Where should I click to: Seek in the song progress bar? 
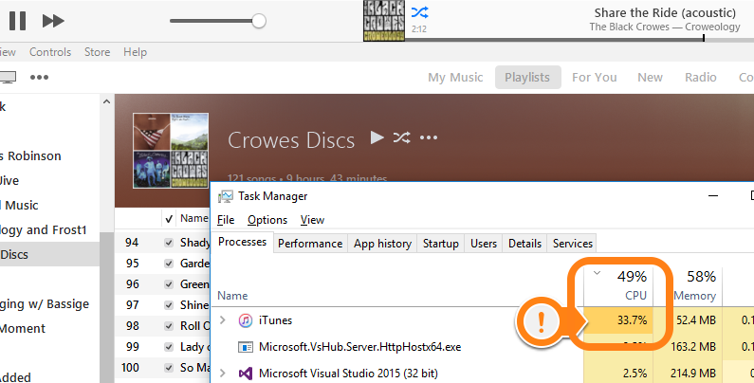click(579, 40)
